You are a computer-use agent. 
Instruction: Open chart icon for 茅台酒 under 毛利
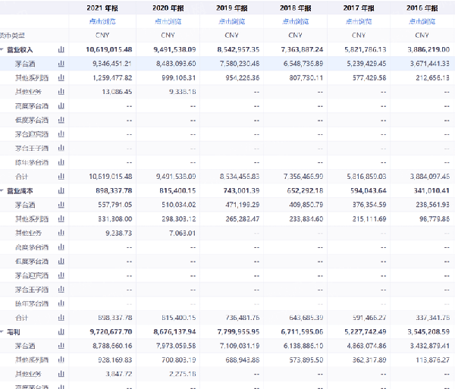pos(61,346)
